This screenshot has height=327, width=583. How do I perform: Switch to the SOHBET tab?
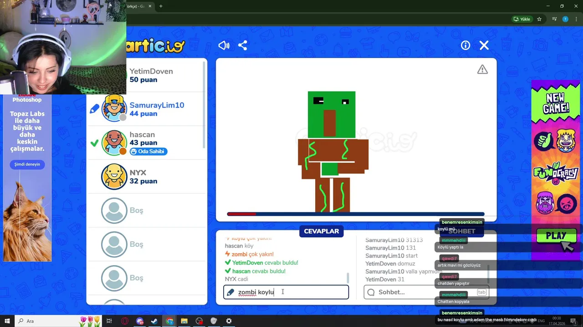[x=461, y=231]
